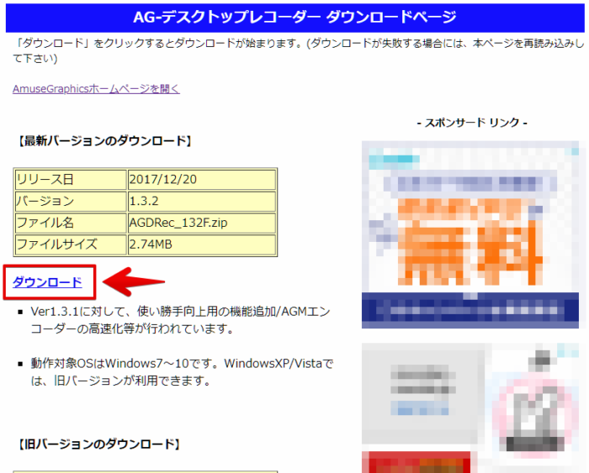Click the blue ダウンロード download link
This screenshot has width=589, height=473.
coord(47,282)
